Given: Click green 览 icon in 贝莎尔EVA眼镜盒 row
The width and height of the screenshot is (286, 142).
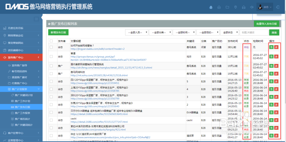Looking at the screenshot, I should click(271, 112).
